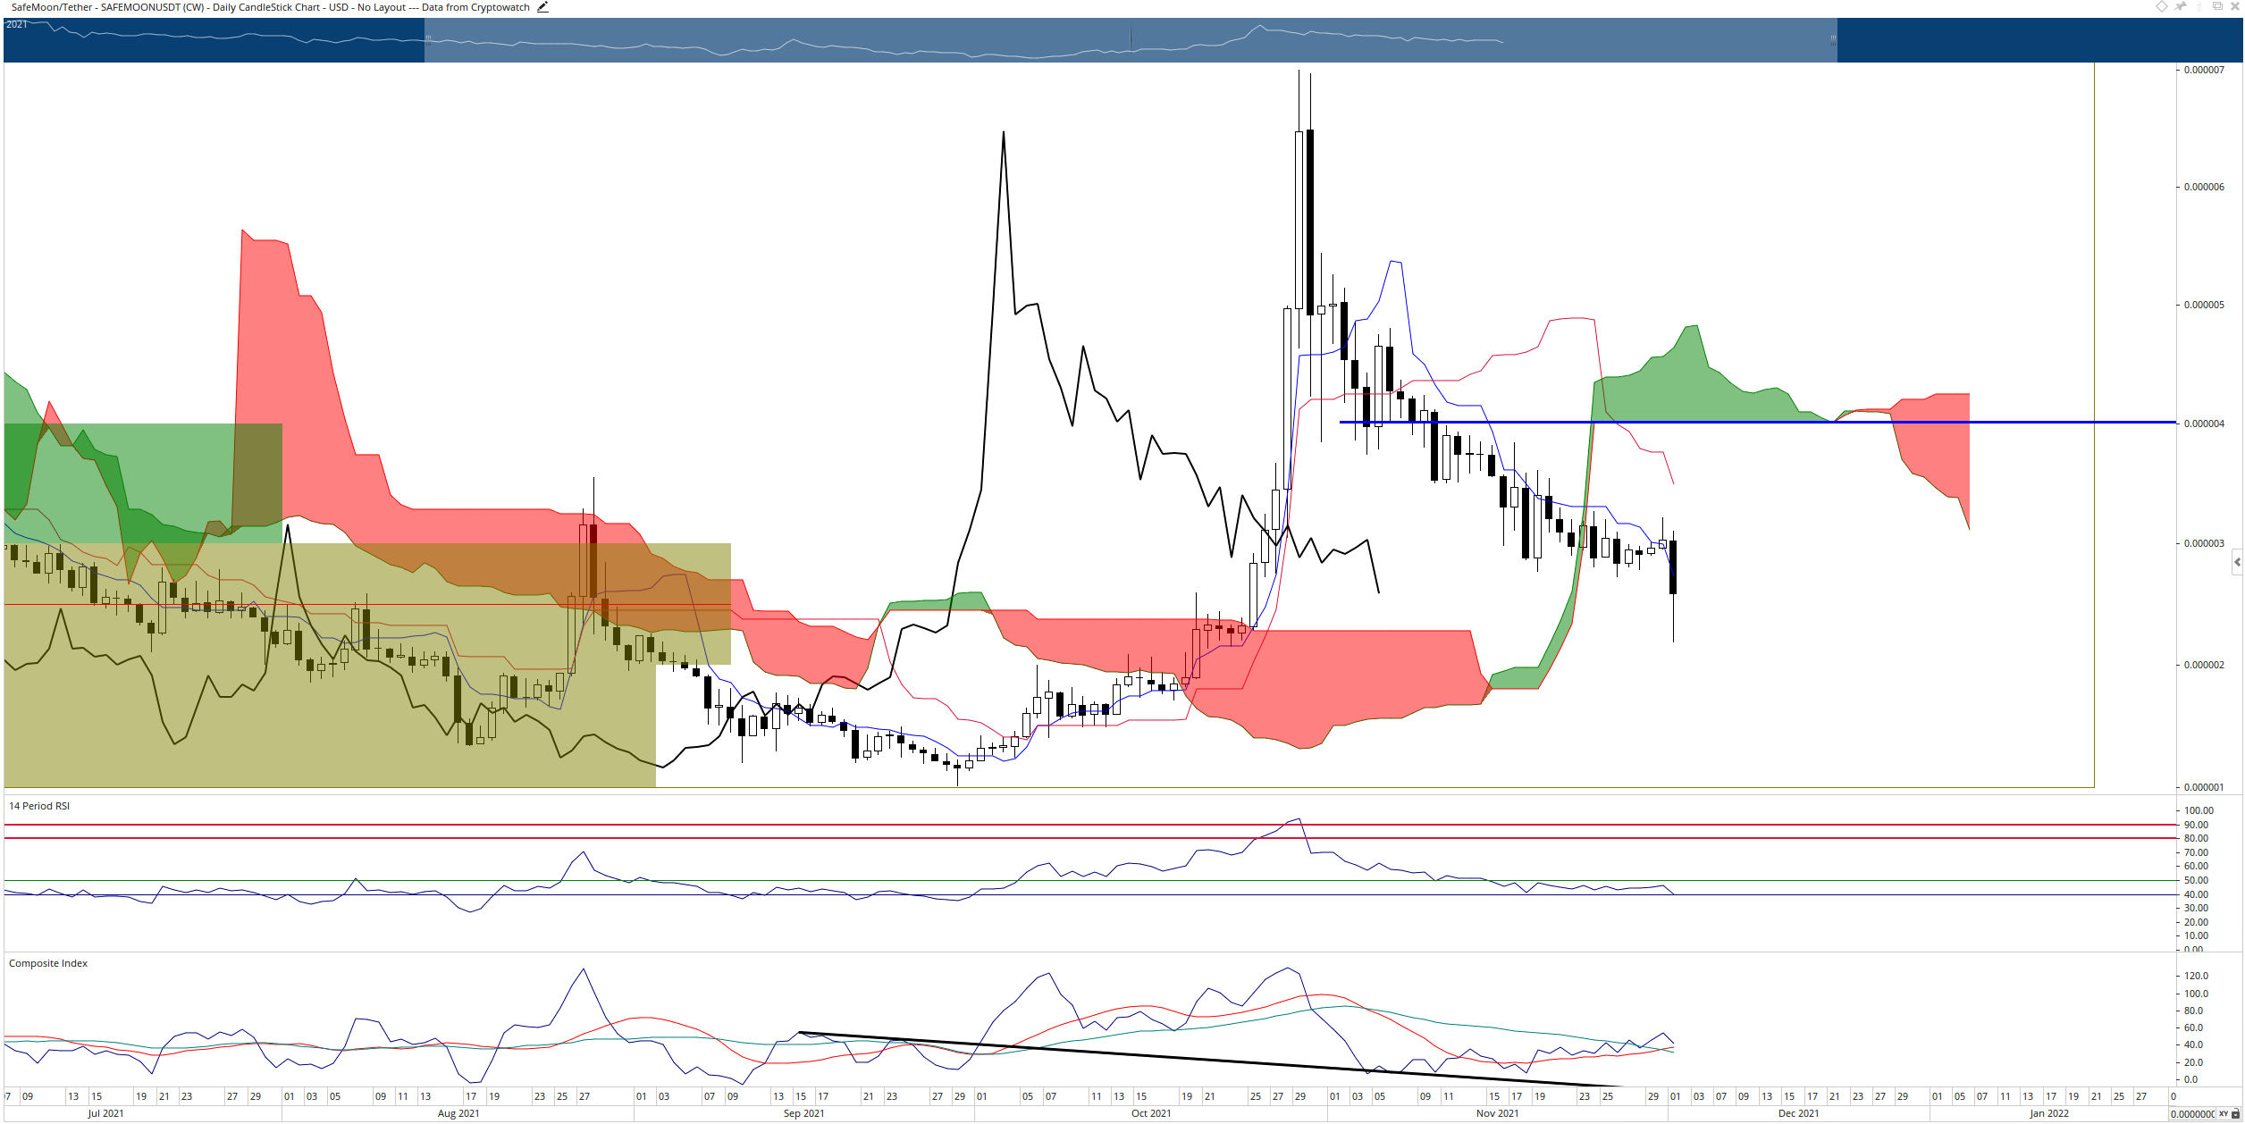This screenshot has width=2245, height=1124.
Task: Pin the chart window with pushpin icon
Action: (2181, 6)
